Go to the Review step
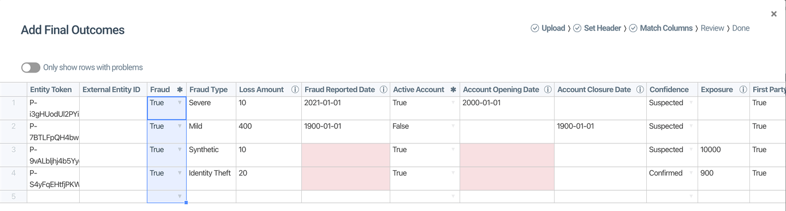786x211 pixels. coord(712,28)
